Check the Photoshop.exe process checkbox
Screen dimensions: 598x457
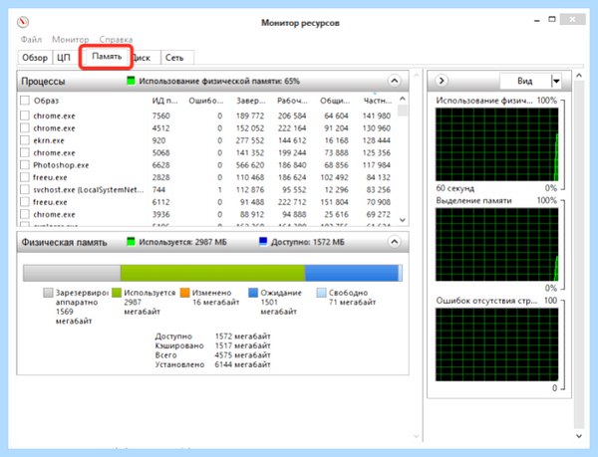25,165
